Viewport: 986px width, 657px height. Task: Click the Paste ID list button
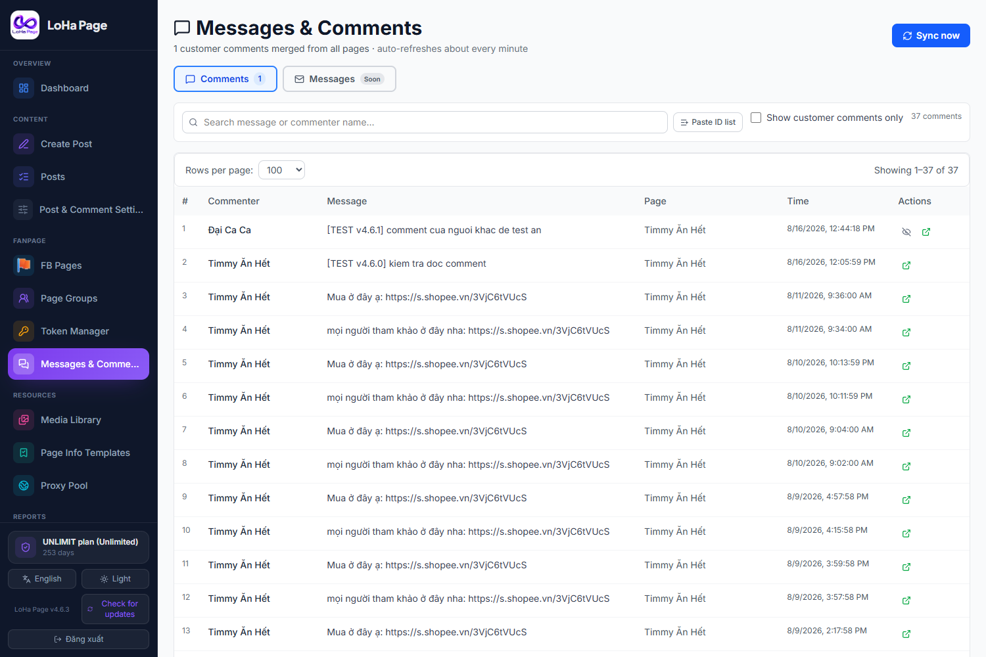coord(708,122)
